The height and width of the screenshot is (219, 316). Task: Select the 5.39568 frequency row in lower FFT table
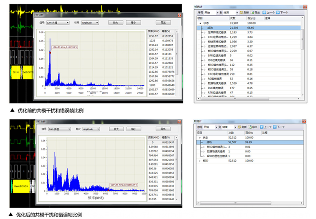tap(161, 147)
